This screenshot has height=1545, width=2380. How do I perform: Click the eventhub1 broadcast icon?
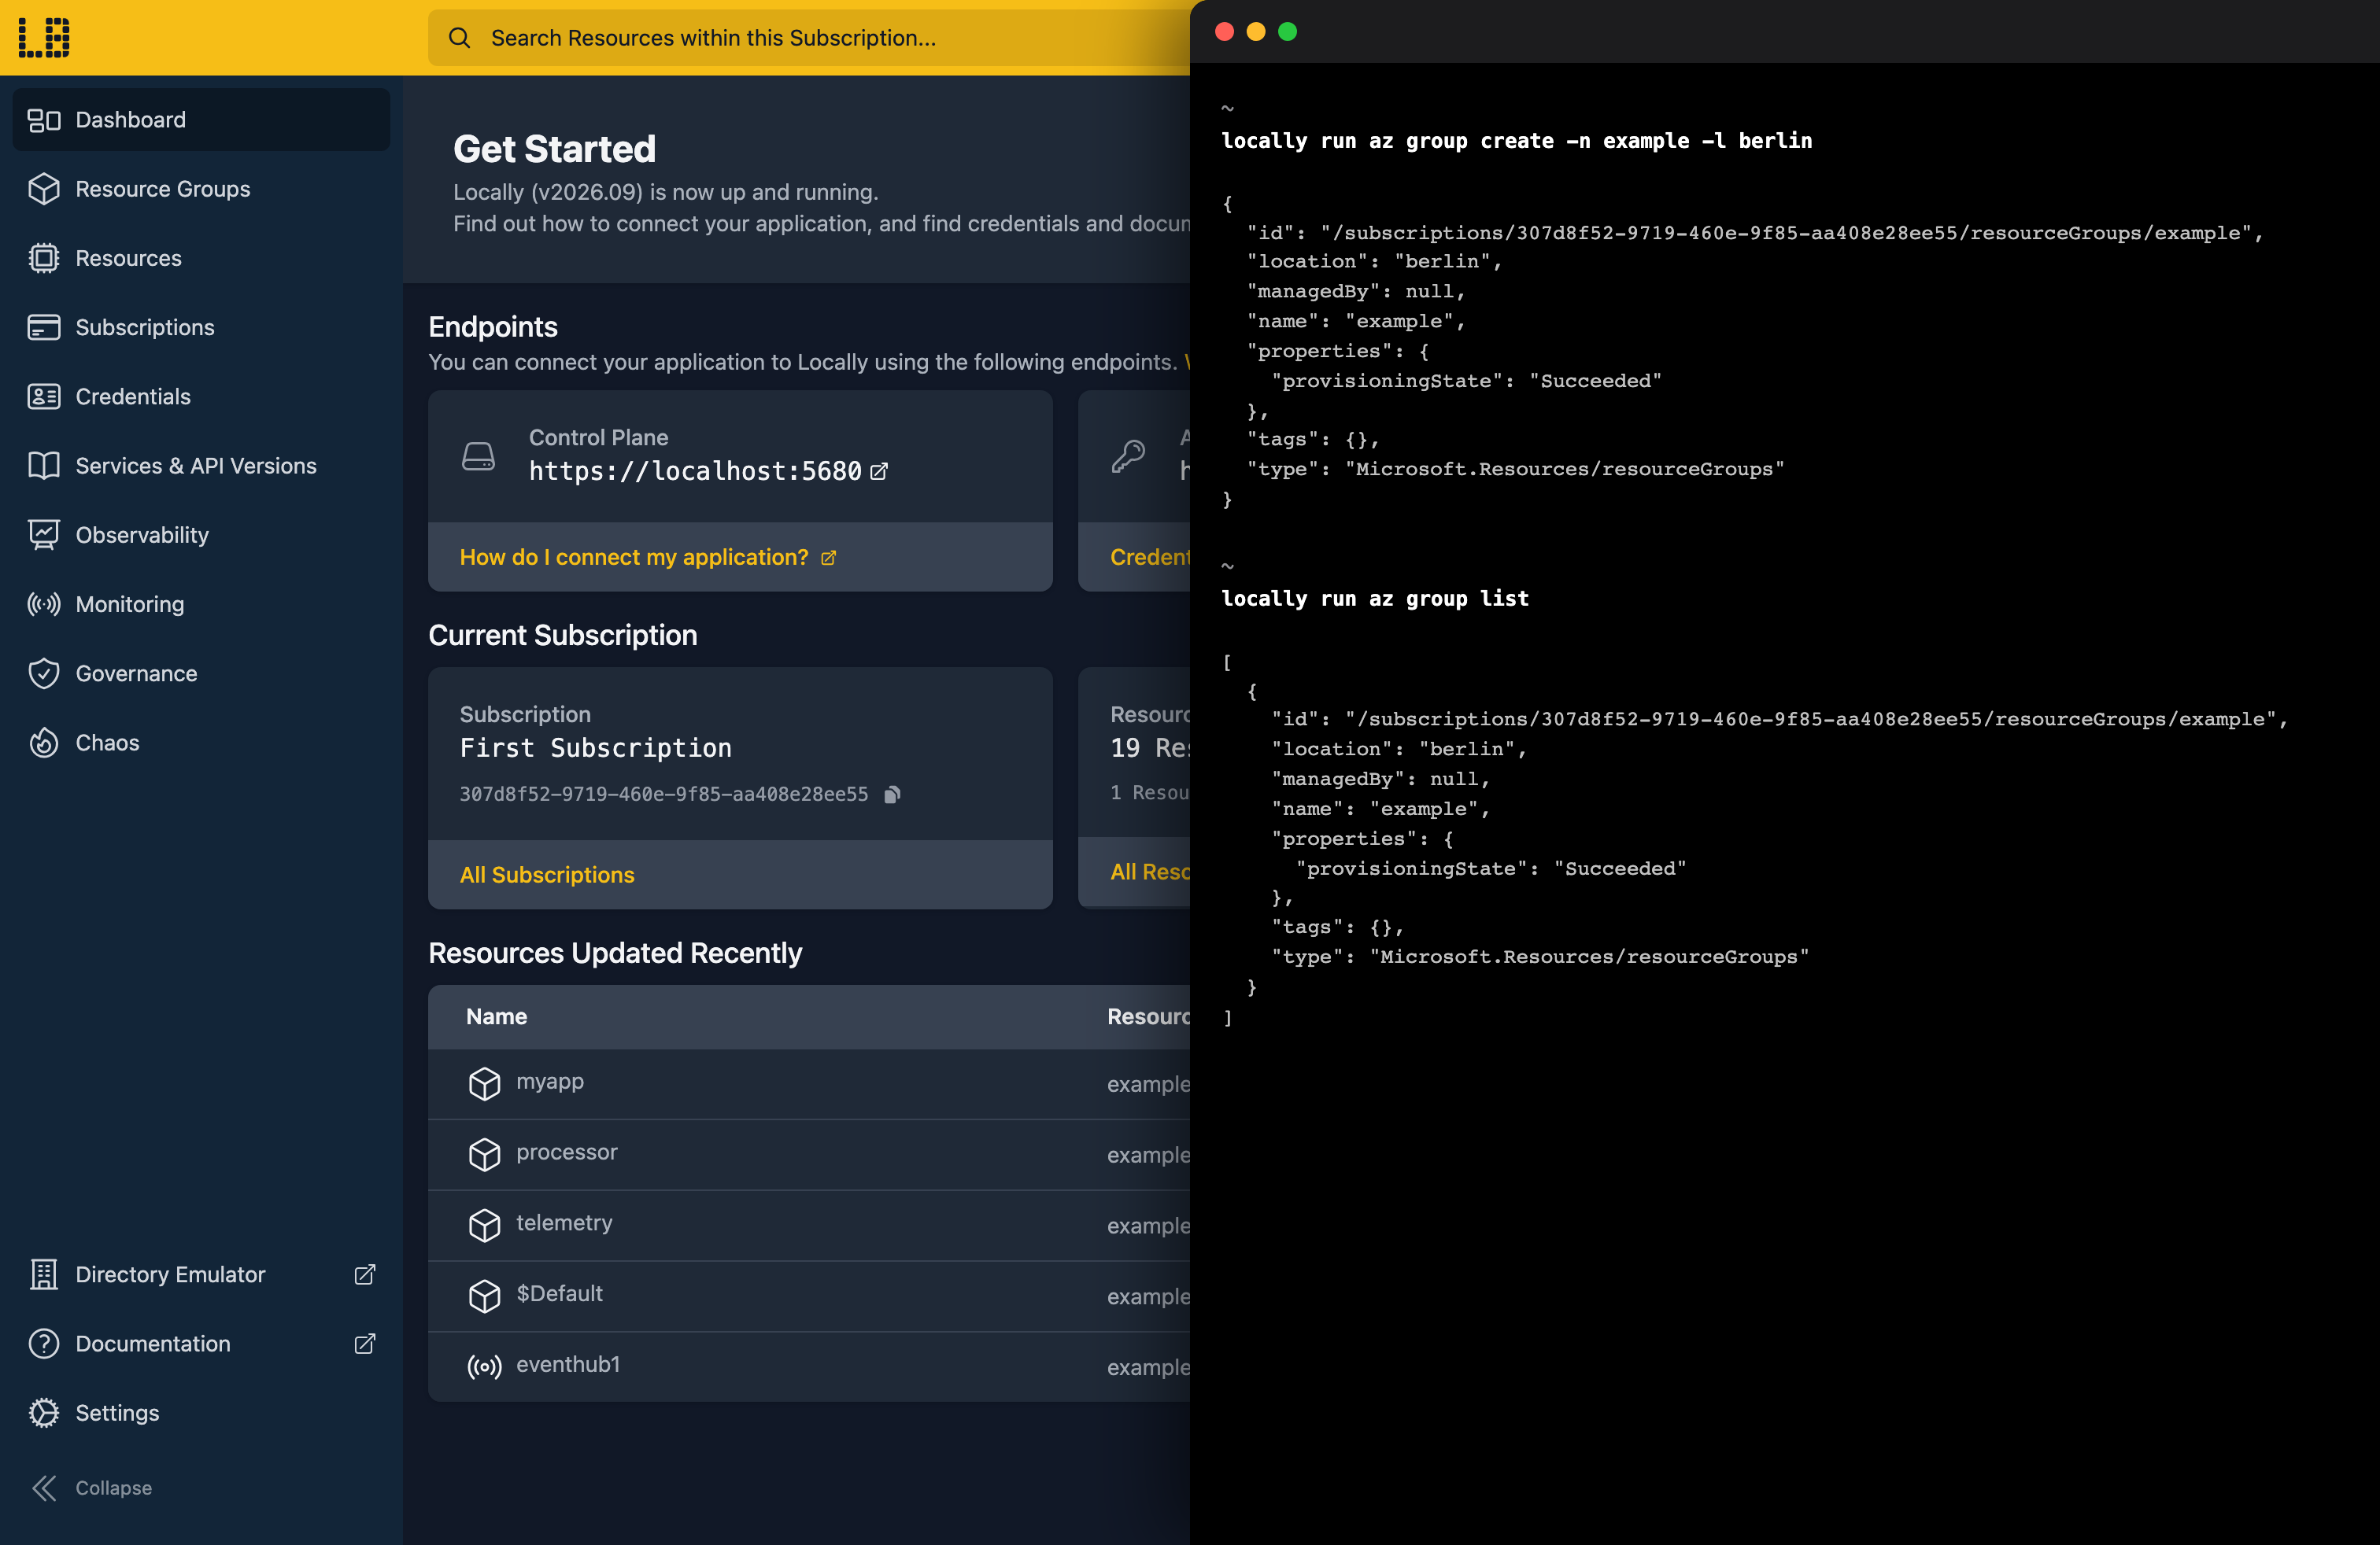(485, 1367)
